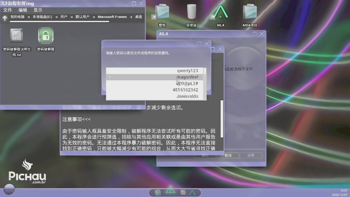Open the 显示 menu
Screen dimensions: 350x197
point(38,10)
